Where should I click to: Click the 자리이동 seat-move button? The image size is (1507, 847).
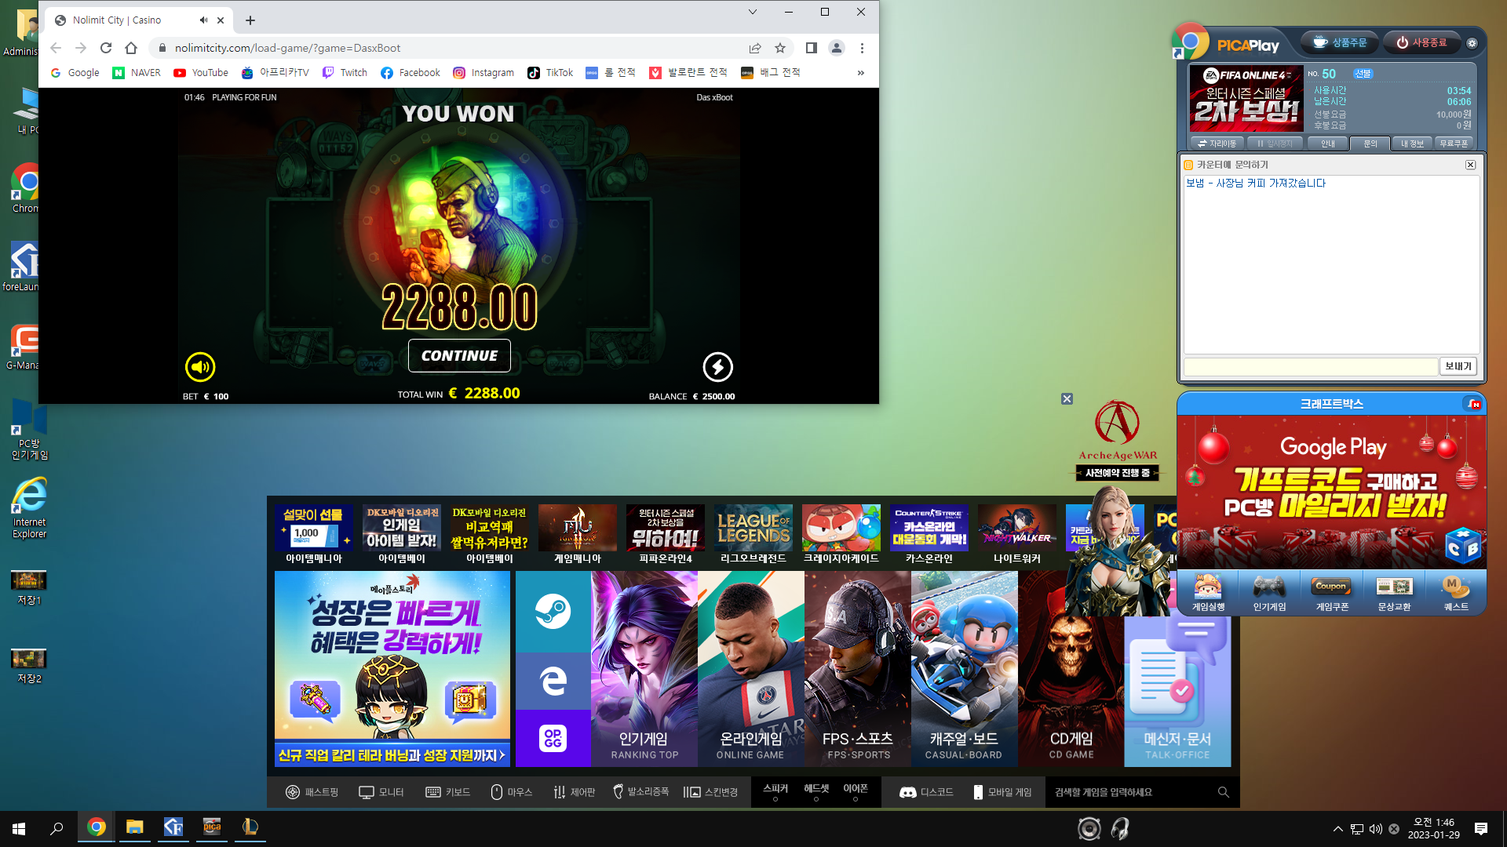(x=1217, y=144)
